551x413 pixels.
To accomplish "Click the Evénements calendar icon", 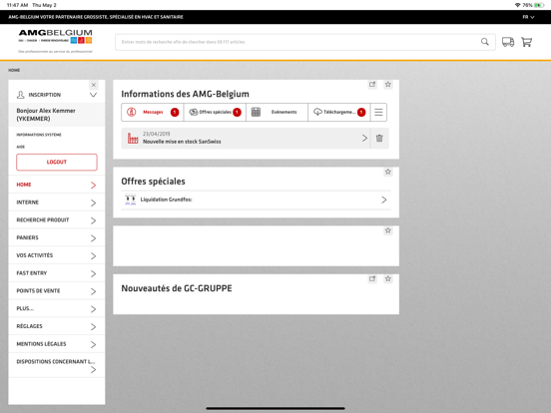I will point(256,112).
